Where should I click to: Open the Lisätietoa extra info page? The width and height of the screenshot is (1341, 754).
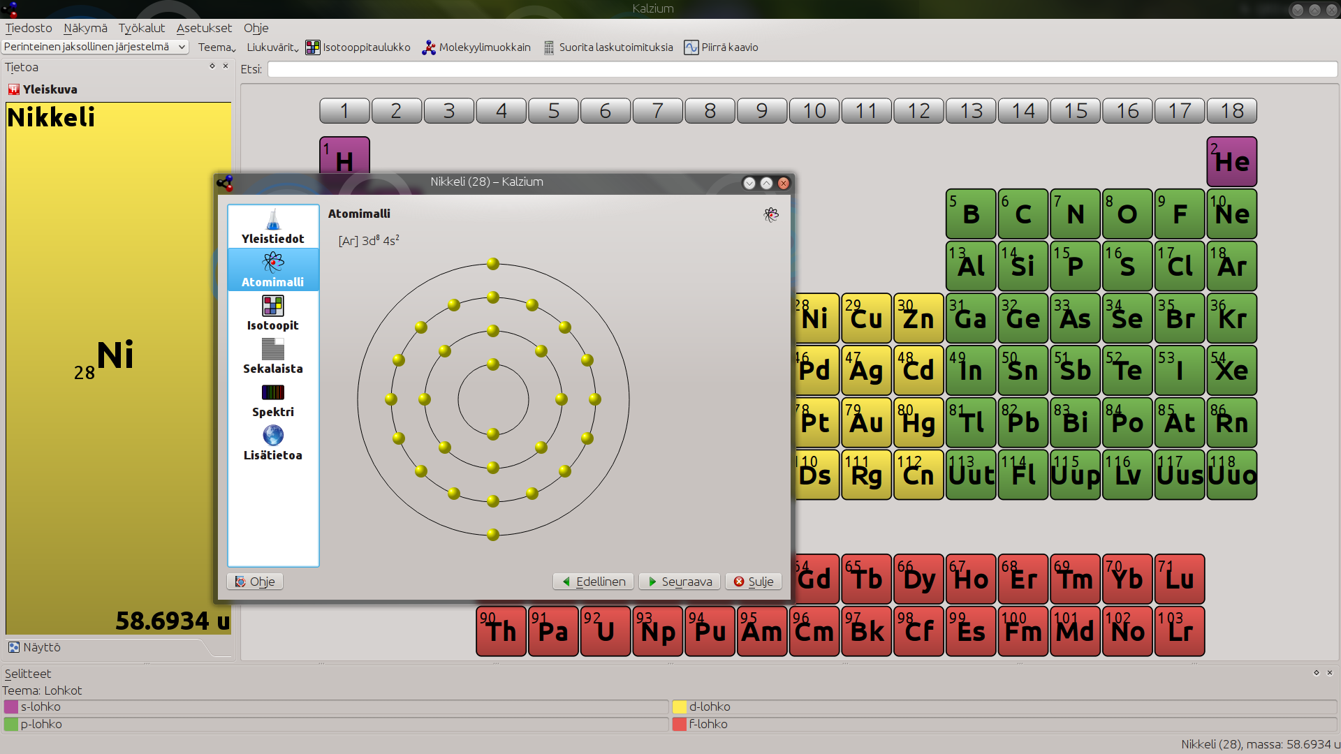273,443
